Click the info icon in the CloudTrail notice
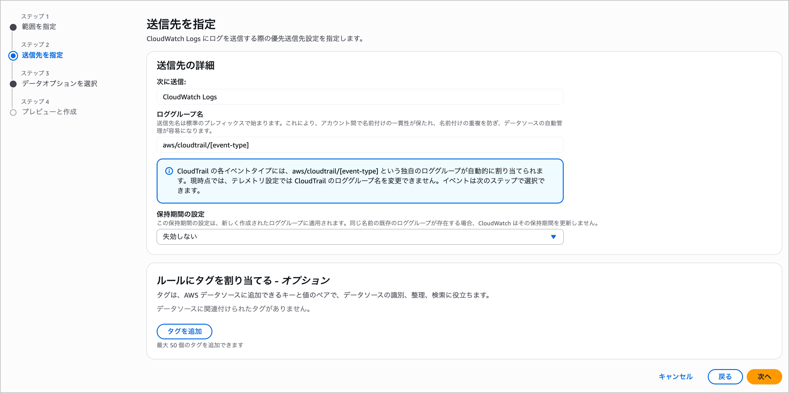 [x=169, y=171]
